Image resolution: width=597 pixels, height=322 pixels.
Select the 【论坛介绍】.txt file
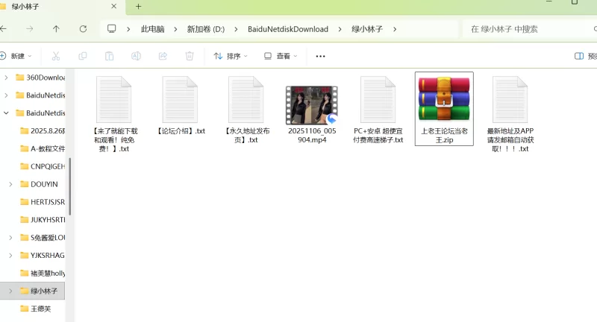(x=180, y=106)
